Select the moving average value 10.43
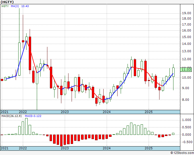The width and height of the screenshot is (194, 155). 25,6
